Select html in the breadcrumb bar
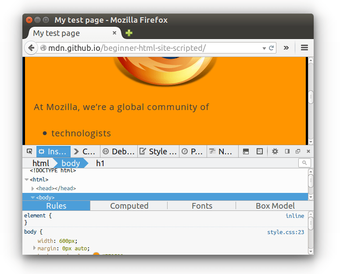Screen dimensions: 340x274 (41, 164)
